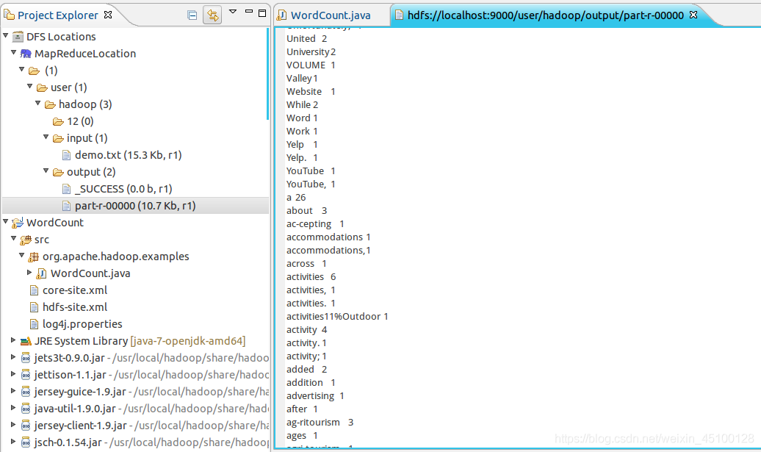Image resolution: width=761 pixels, height=452 pixels.
Task: Click the JRE System Library icon
Action: click(26, 341)
